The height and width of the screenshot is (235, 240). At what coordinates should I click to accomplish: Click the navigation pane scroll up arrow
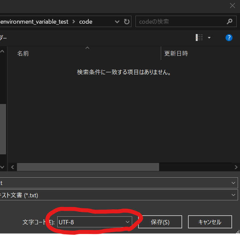point(2,51)
